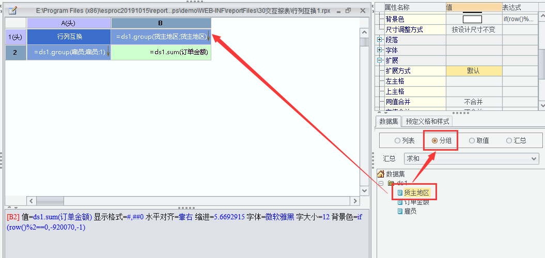Screen dimensions: 545x258
Task: Select the 雇员 field icon
Action: 400,211
